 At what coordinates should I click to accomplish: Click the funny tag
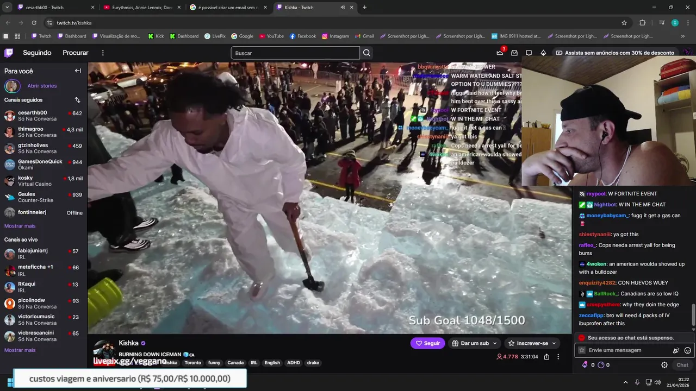pyautogui.click(x=214, y=363)
